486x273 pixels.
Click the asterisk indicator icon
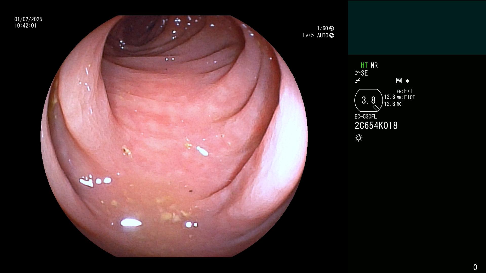pyautogui.click(x=407, y=81)
